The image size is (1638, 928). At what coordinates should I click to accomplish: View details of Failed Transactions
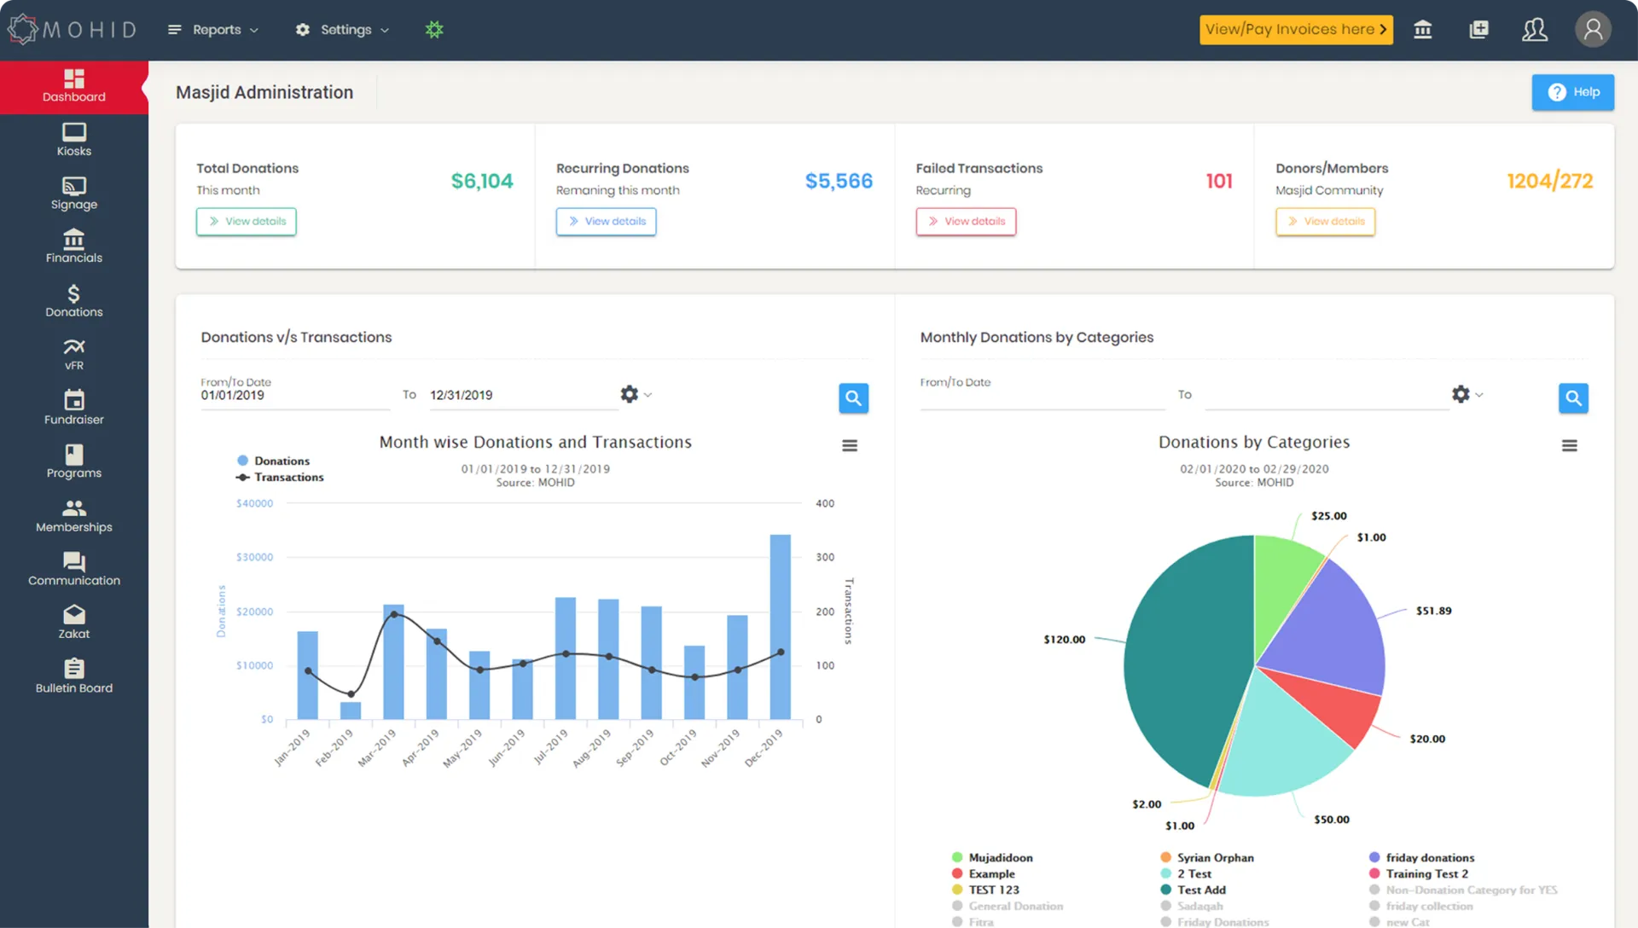pyautogui.click(x=966, y=222)
